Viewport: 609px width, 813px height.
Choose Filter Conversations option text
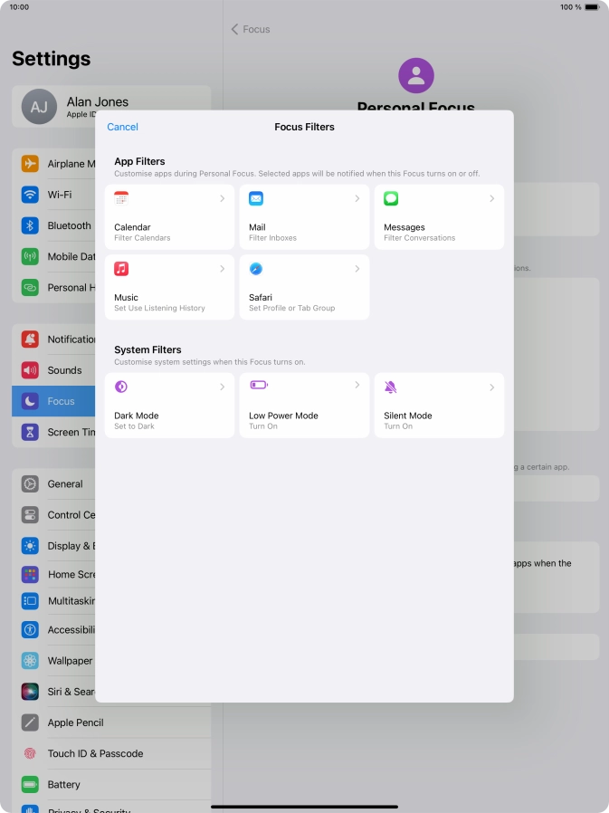click(x=419, y=238)
